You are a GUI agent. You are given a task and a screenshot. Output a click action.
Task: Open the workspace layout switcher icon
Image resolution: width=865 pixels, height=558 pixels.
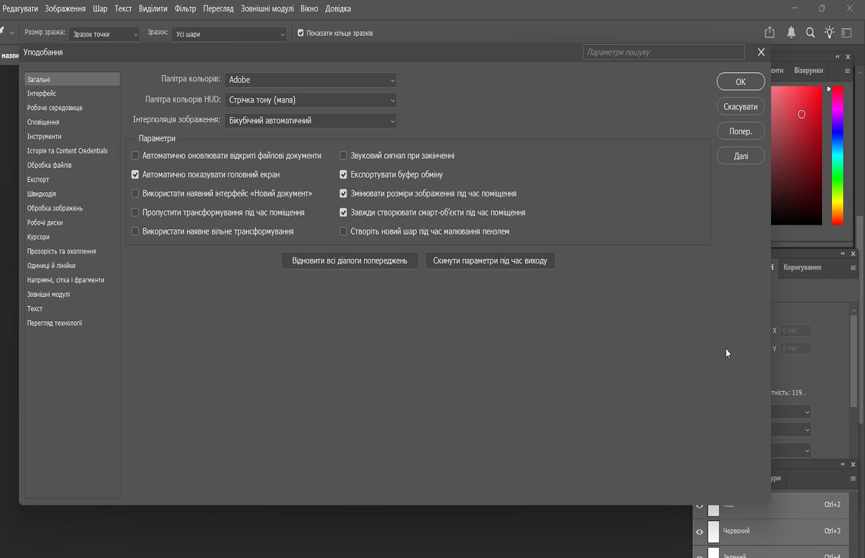[x=847, y=33]
